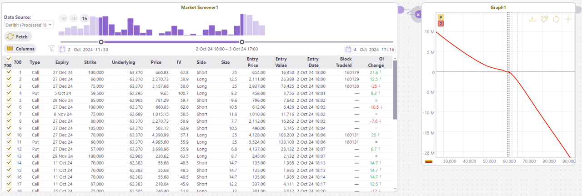Uncheck row 2 checkbox
This screenshot has width=582, height=196.
click(x=9, y=79)
